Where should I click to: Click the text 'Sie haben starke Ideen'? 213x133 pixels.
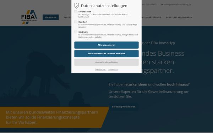pyautogui.click(x=128, y=84)
